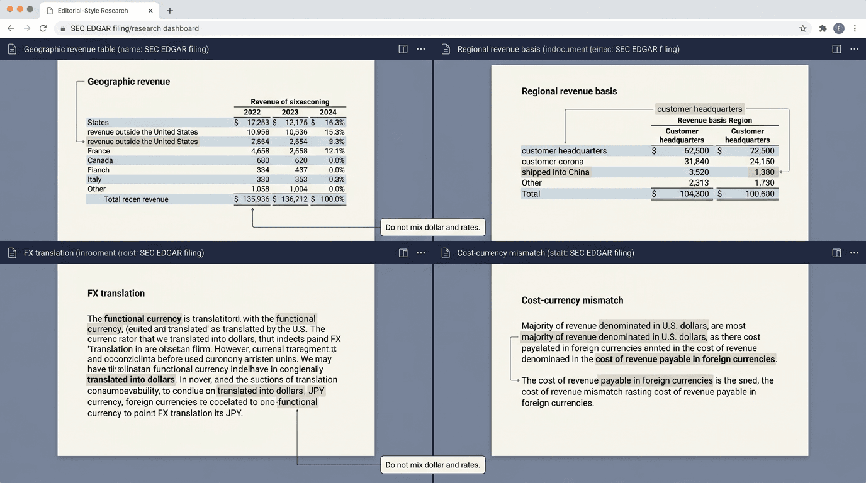Image resolution: width=866 pixels, height=483 pixels.
Task: Open more options for Geographic revenue table
Action: click(421, 49)
